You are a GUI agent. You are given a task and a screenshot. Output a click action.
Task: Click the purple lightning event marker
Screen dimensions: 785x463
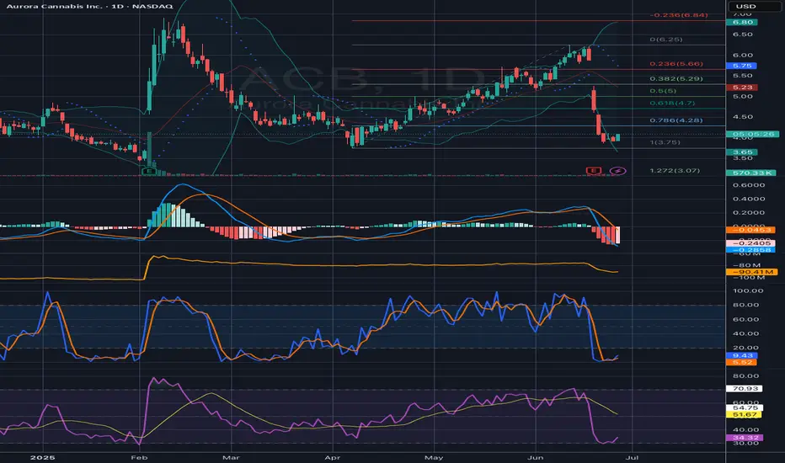click(x=617, y=171)
